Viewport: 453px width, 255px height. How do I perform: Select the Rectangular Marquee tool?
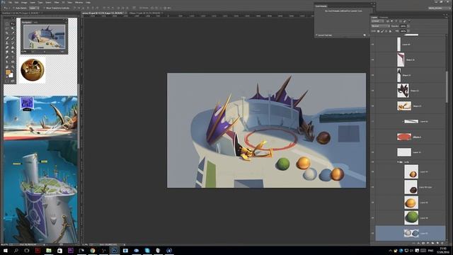tap(7, 23)
